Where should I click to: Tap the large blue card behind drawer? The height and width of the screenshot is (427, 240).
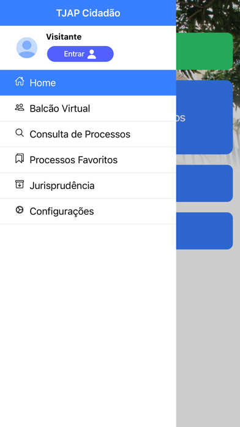click(204, 117)
